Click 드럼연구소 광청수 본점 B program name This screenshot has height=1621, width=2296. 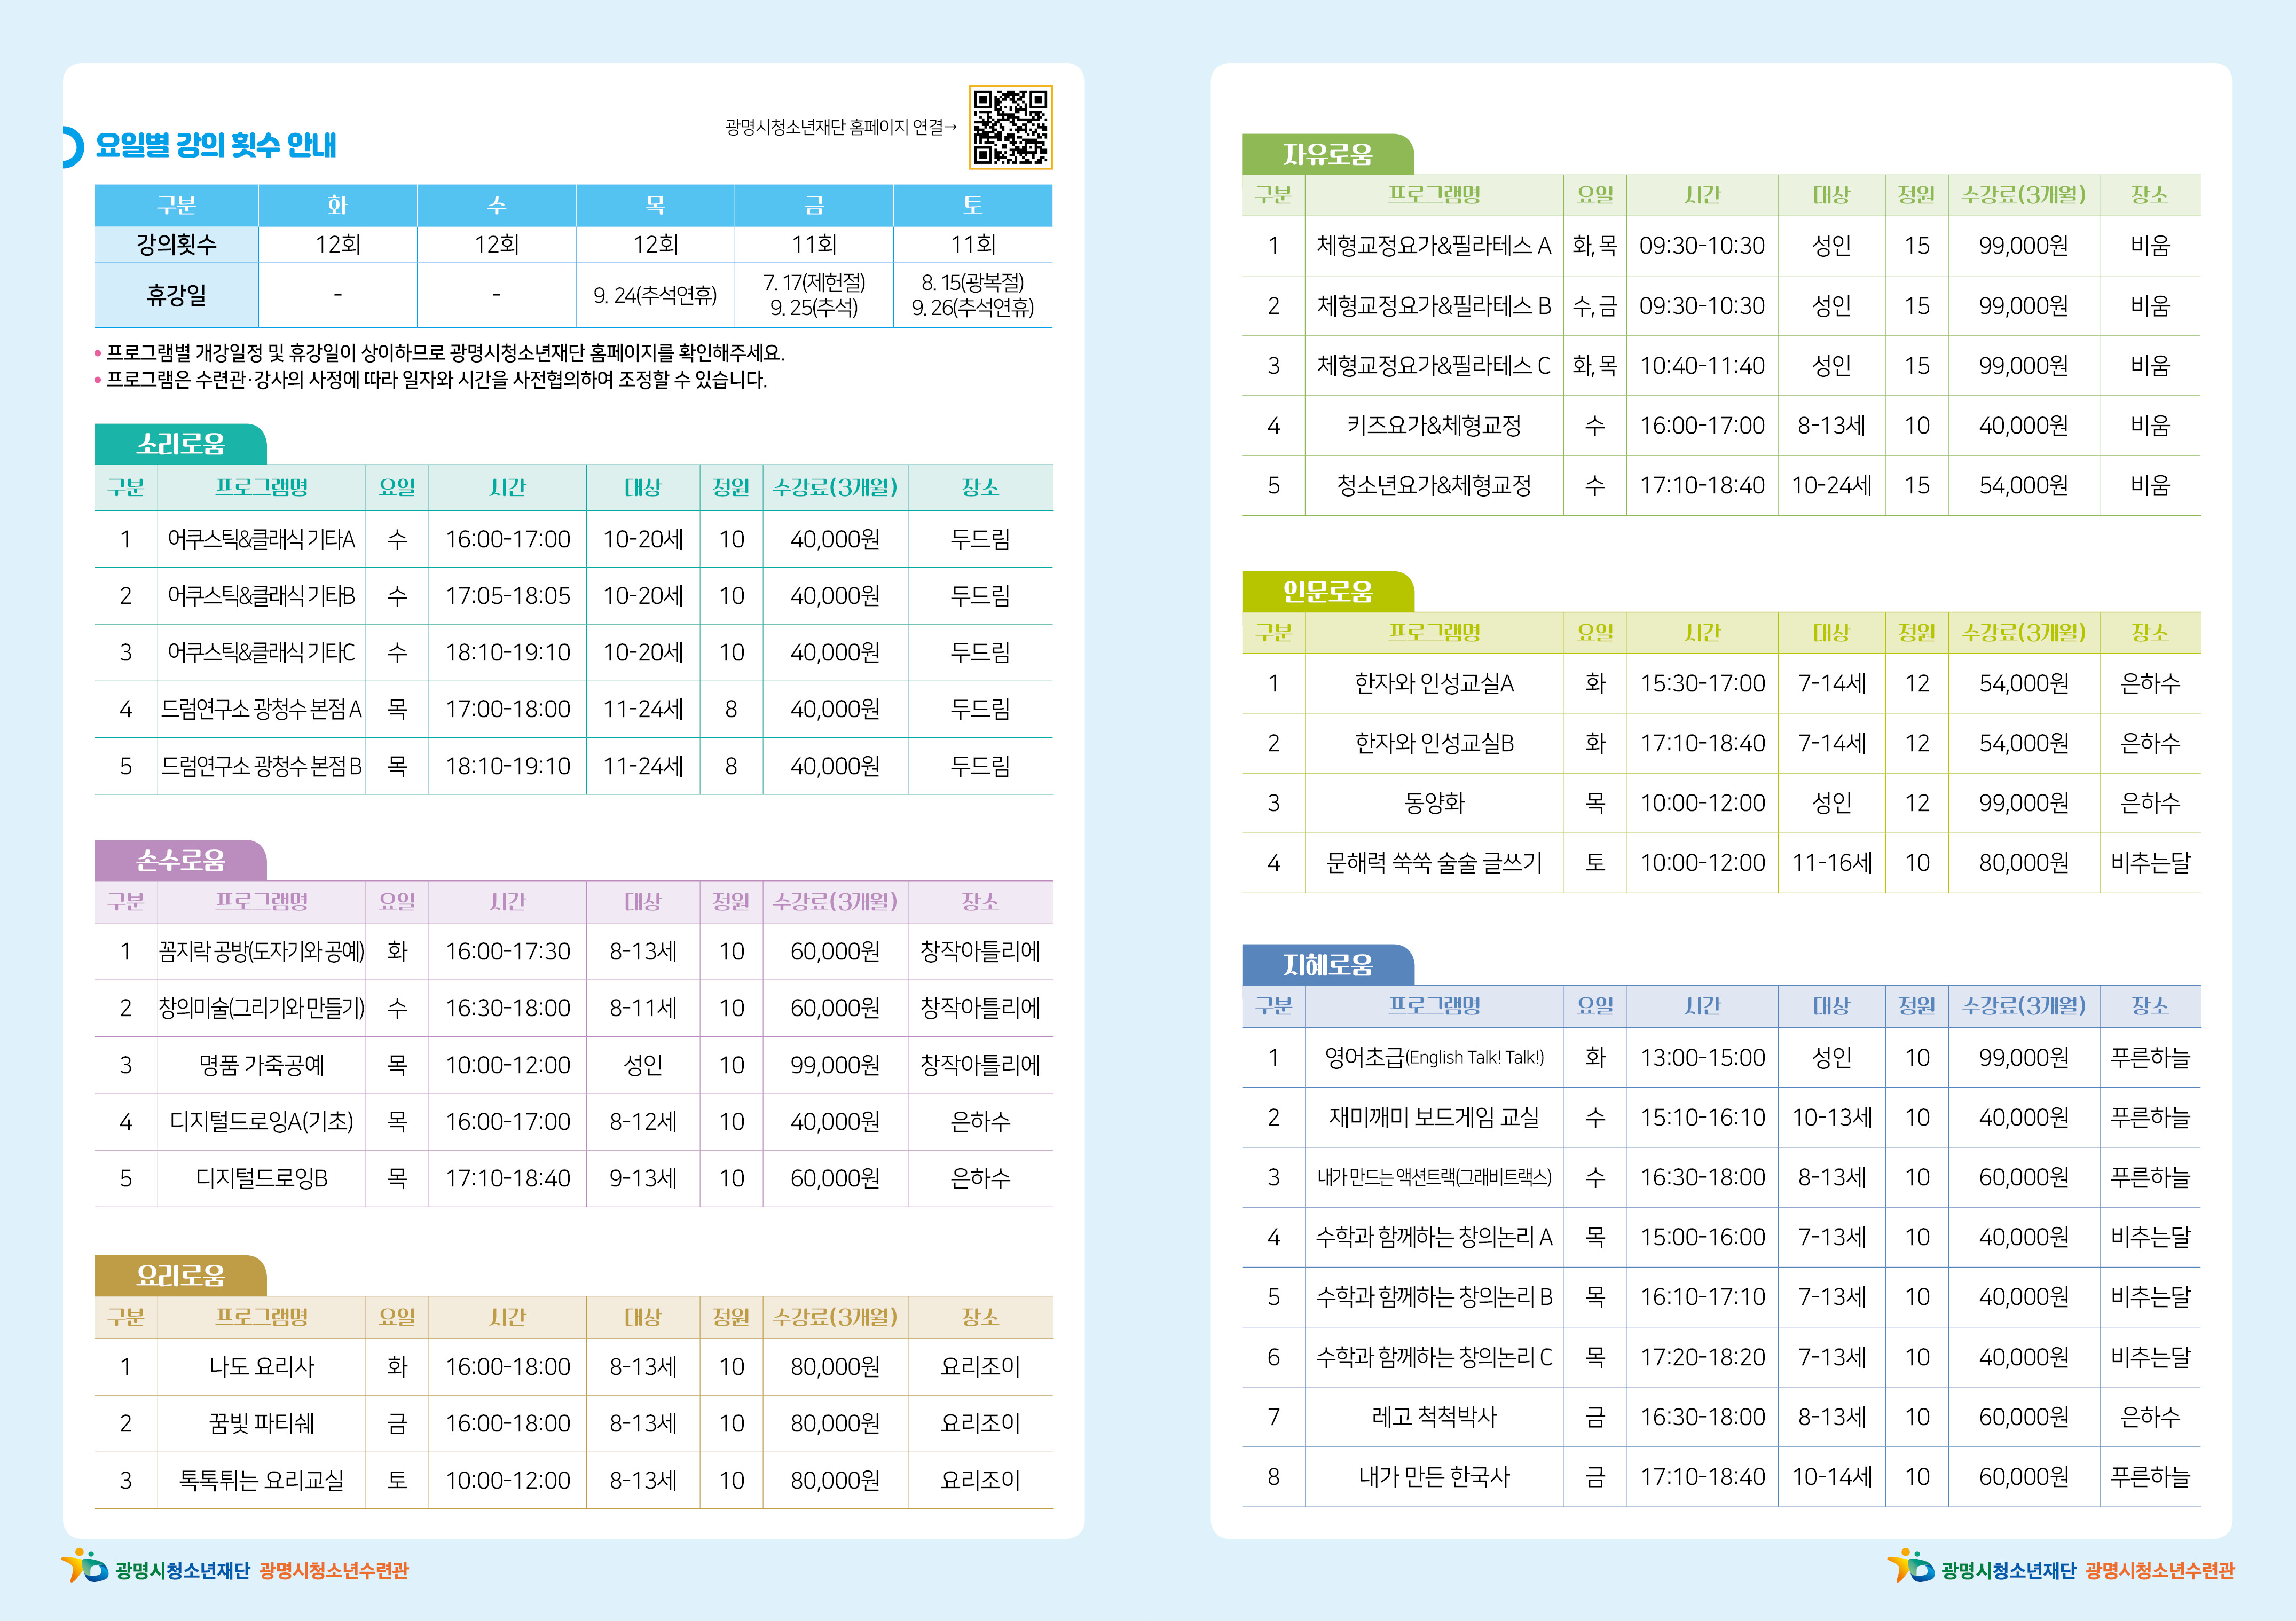click(262, 767)
